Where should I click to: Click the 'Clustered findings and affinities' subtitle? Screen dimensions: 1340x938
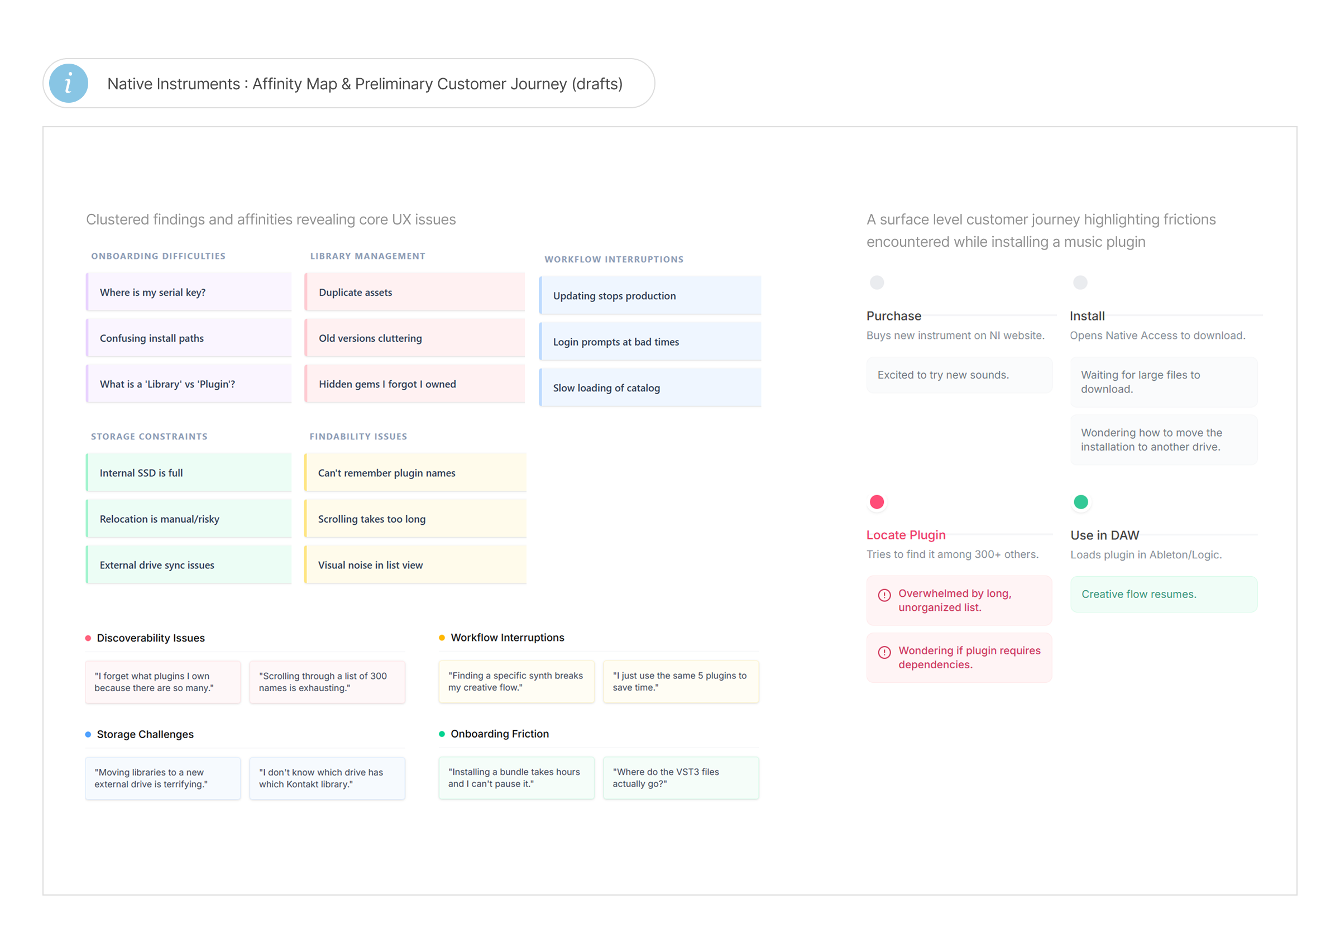point(271,219)
